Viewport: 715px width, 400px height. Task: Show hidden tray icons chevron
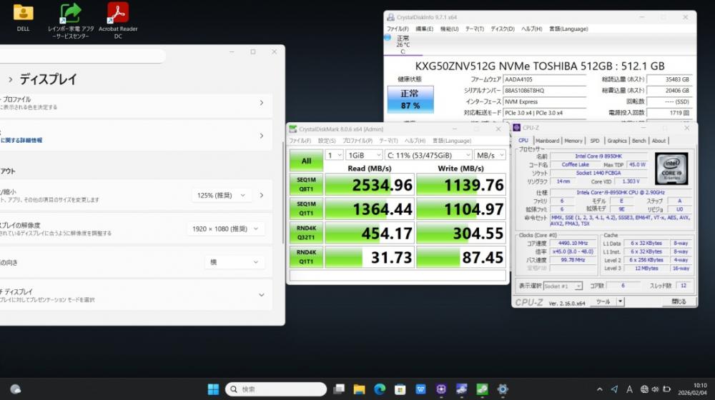tap(600, 389)
